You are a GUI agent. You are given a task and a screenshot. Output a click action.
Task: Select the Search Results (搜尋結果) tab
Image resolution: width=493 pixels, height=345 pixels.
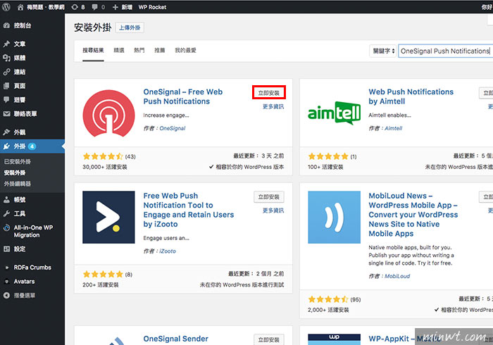[x=93, y=50]
